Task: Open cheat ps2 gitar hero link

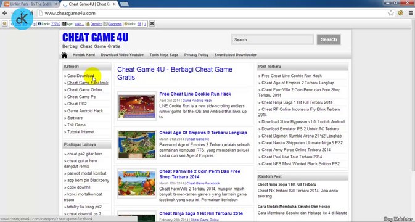Action: coord(84,154)
